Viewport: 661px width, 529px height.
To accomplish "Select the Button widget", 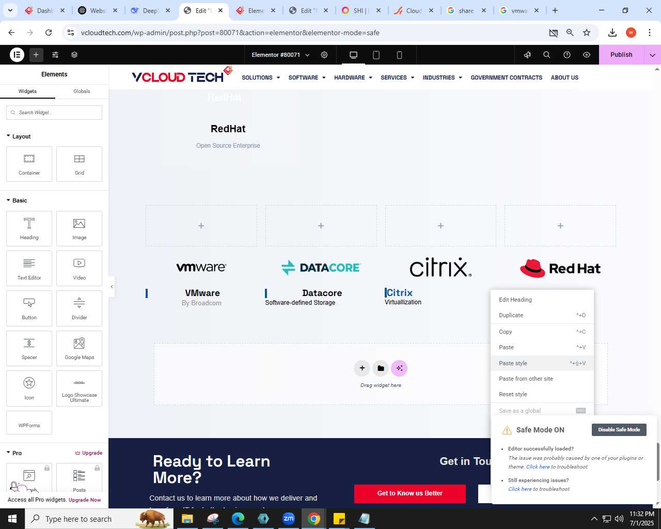I will (x=29, y=308).
